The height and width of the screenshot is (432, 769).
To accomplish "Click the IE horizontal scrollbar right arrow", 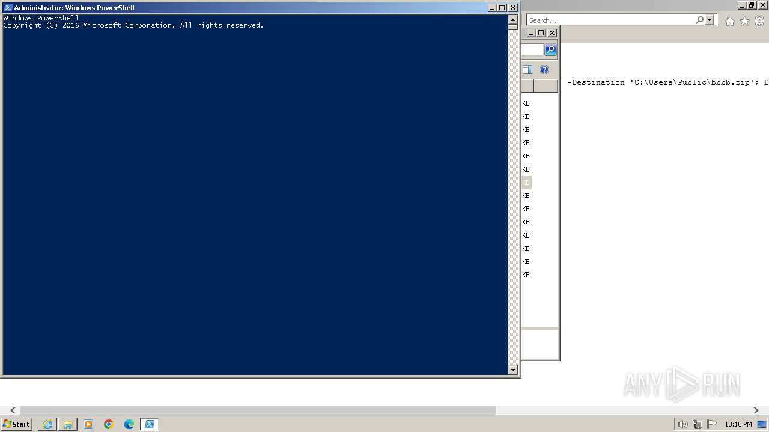I will click(x=756, y=410).
